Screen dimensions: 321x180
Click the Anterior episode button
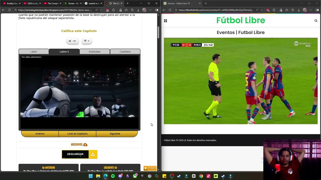coord(40,134)
